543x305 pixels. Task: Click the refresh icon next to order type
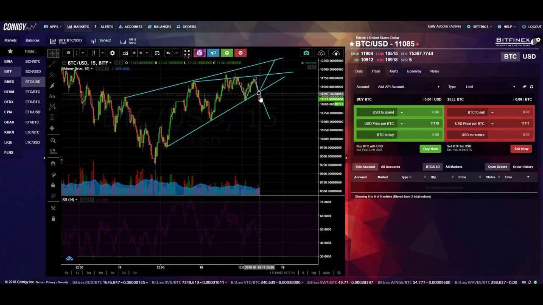[532, 87]
